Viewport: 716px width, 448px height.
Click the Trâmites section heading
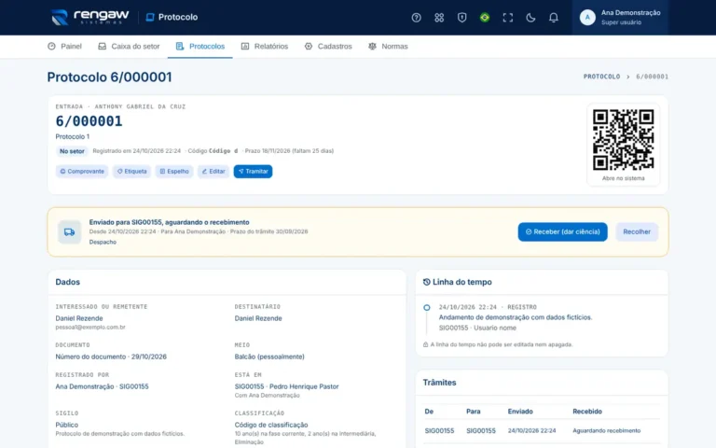coord(439,383)
